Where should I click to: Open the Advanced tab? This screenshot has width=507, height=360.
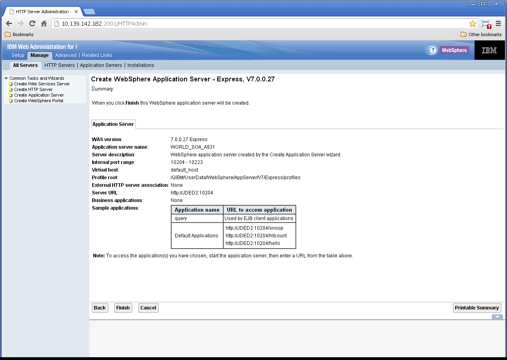click(66, 55)
